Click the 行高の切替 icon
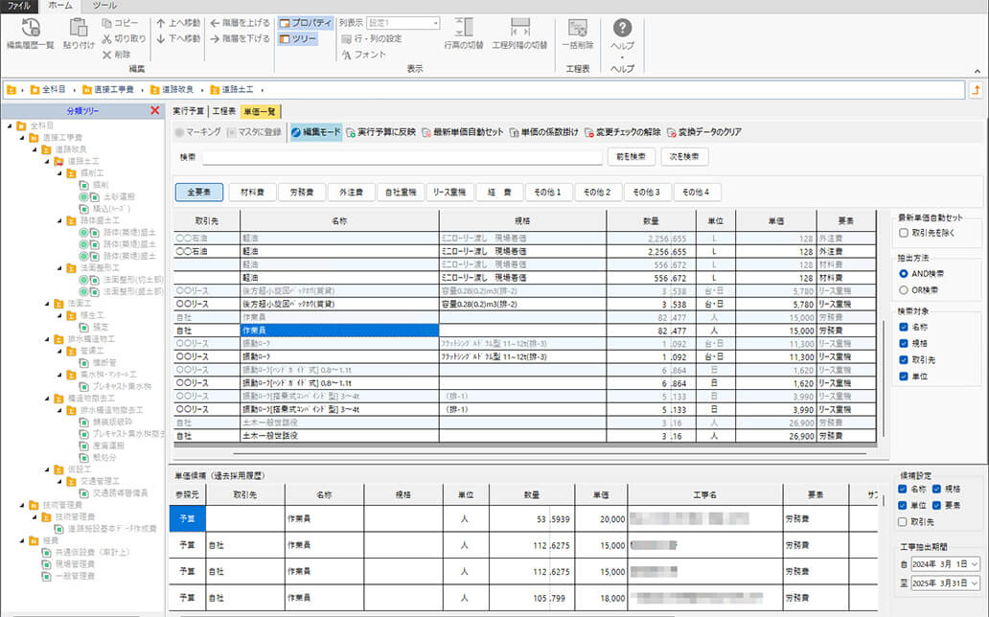989x617 pixels. (x=462, y=34)
